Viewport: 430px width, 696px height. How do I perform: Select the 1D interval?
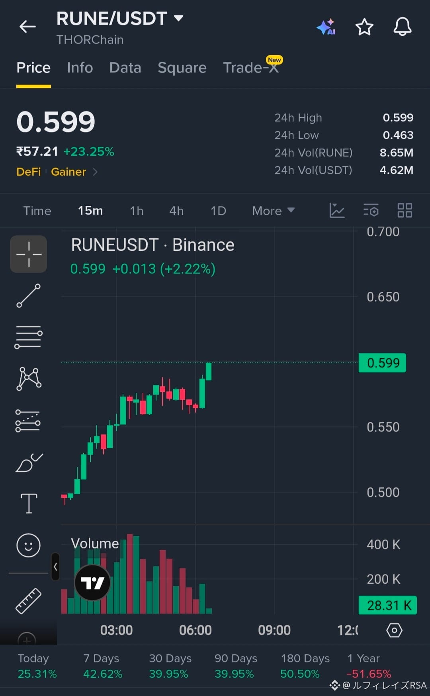218,211
